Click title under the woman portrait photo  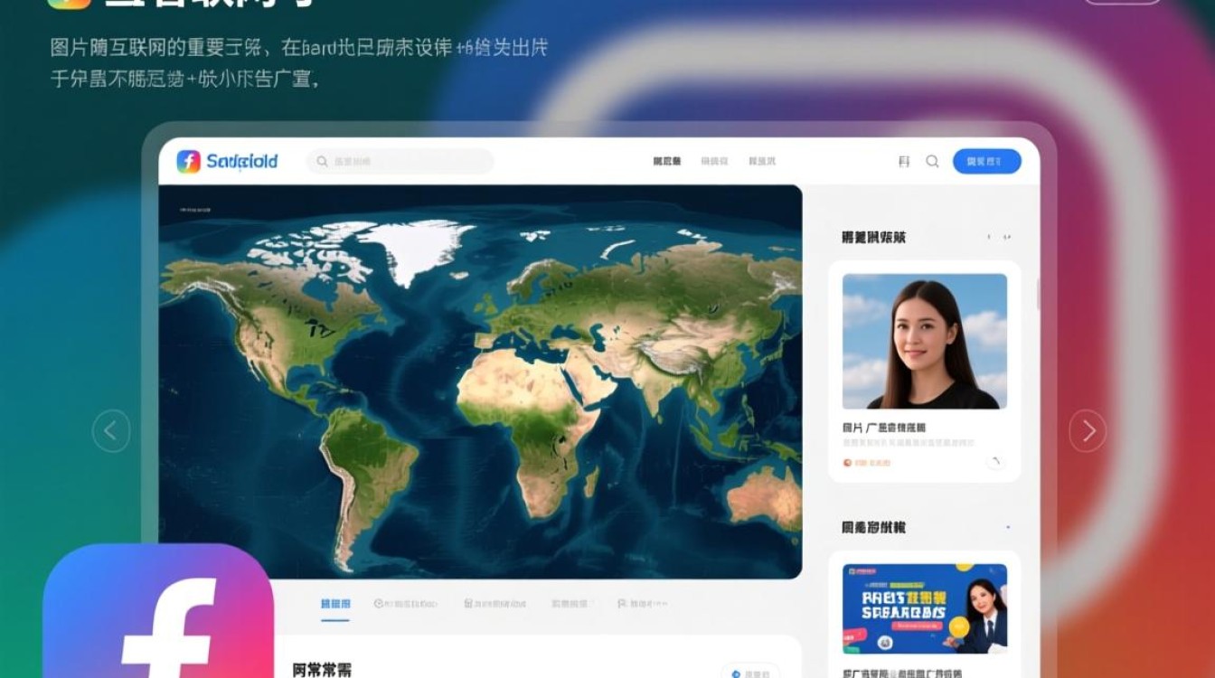[883, 428]
